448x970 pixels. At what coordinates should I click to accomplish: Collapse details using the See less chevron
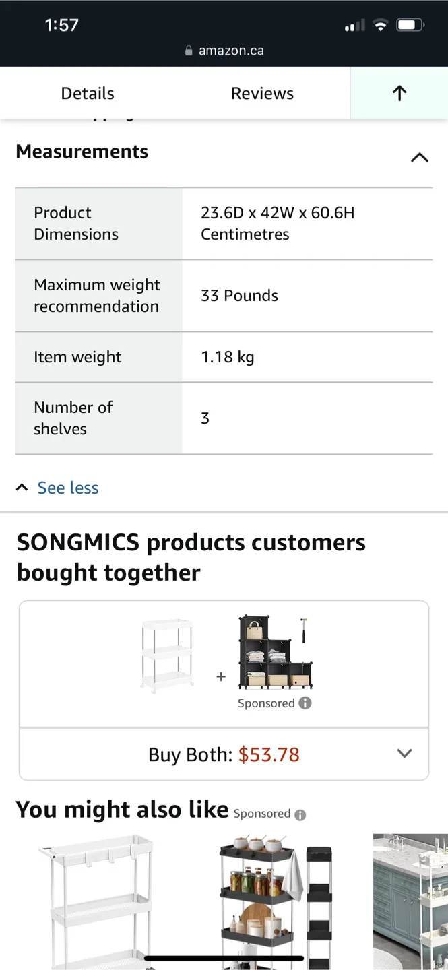(22, 486)
